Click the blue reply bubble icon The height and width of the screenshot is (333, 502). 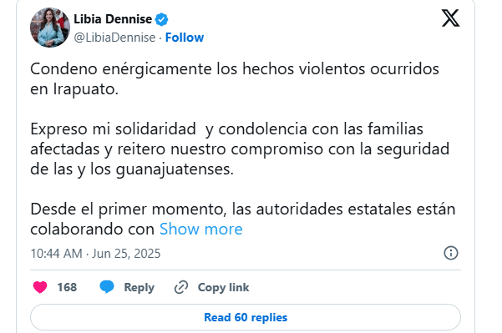(107, 286)
